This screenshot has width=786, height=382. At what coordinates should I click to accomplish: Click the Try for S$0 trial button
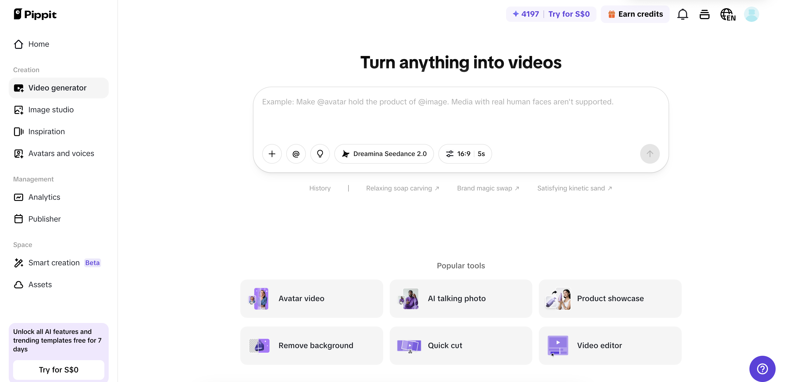tap(59, 369)
